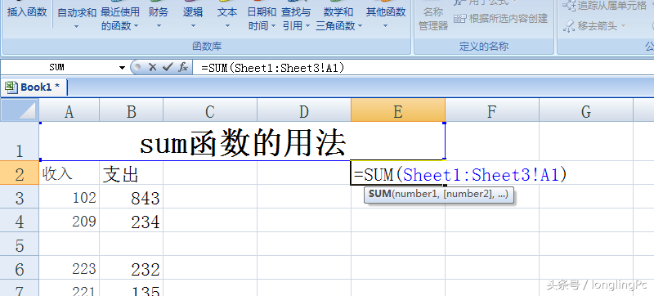Image resolution: width=654 pixels, height=296 pixels.
Task: Select column E header
Action: (398, 111)
